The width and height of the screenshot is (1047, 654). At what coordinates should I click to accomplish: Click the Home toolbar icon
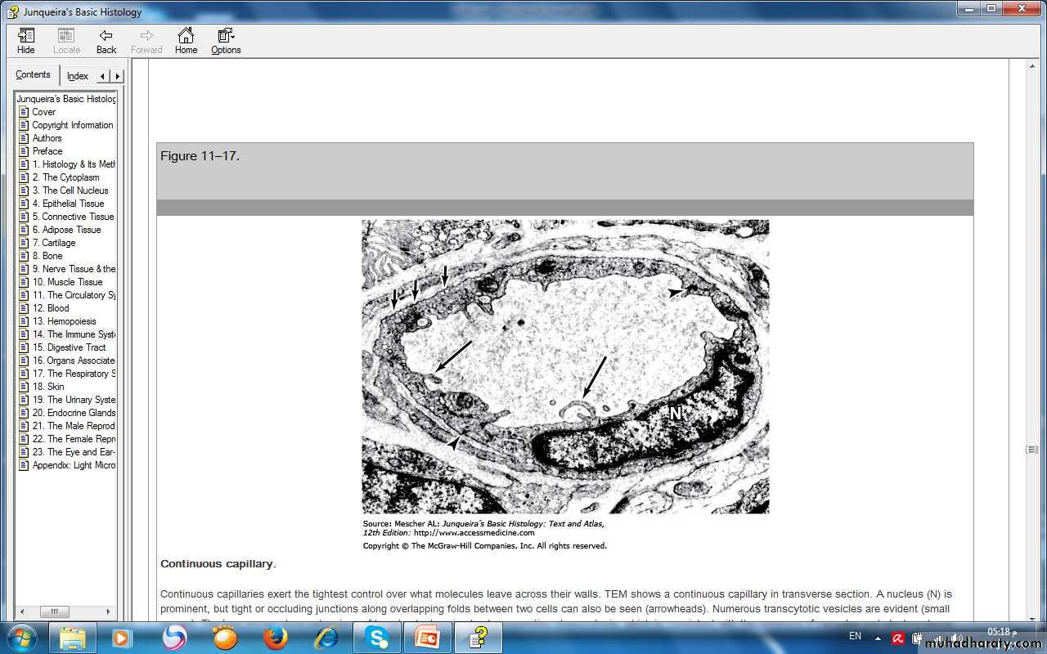click(186, 41)
